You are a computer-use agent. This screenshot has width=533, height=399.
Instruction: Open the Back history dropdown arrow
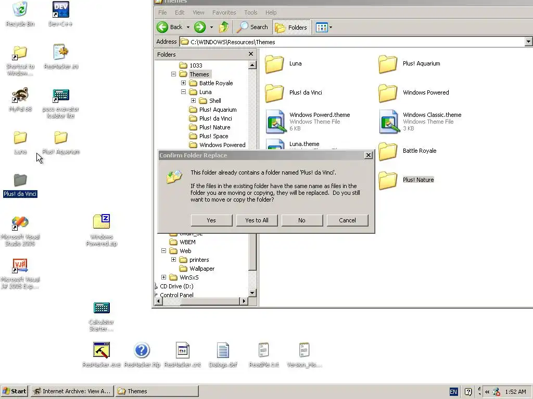(188, 28)
